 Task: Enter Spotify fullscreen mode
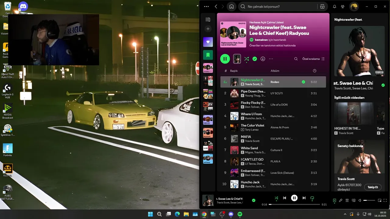pos(385,200)
